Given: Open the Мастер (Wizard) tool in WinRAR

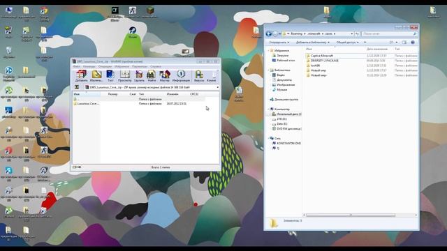Looking at the screenshot, I should (x=165, y=76).
